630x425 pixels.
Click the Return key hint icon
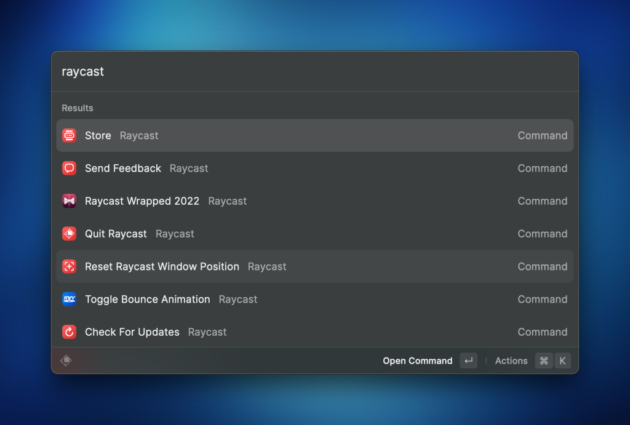[x=468, y=361]
